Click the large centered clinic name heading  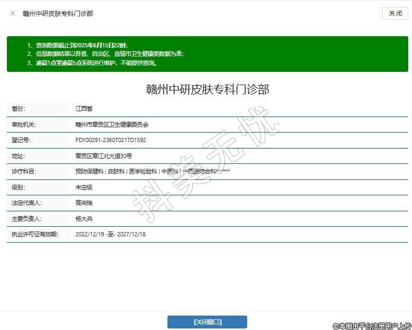pos(207,89)
